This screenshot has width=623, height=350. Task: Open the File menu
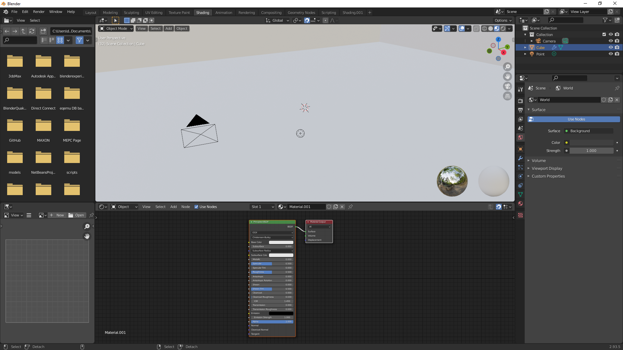[x=14, y=12]
